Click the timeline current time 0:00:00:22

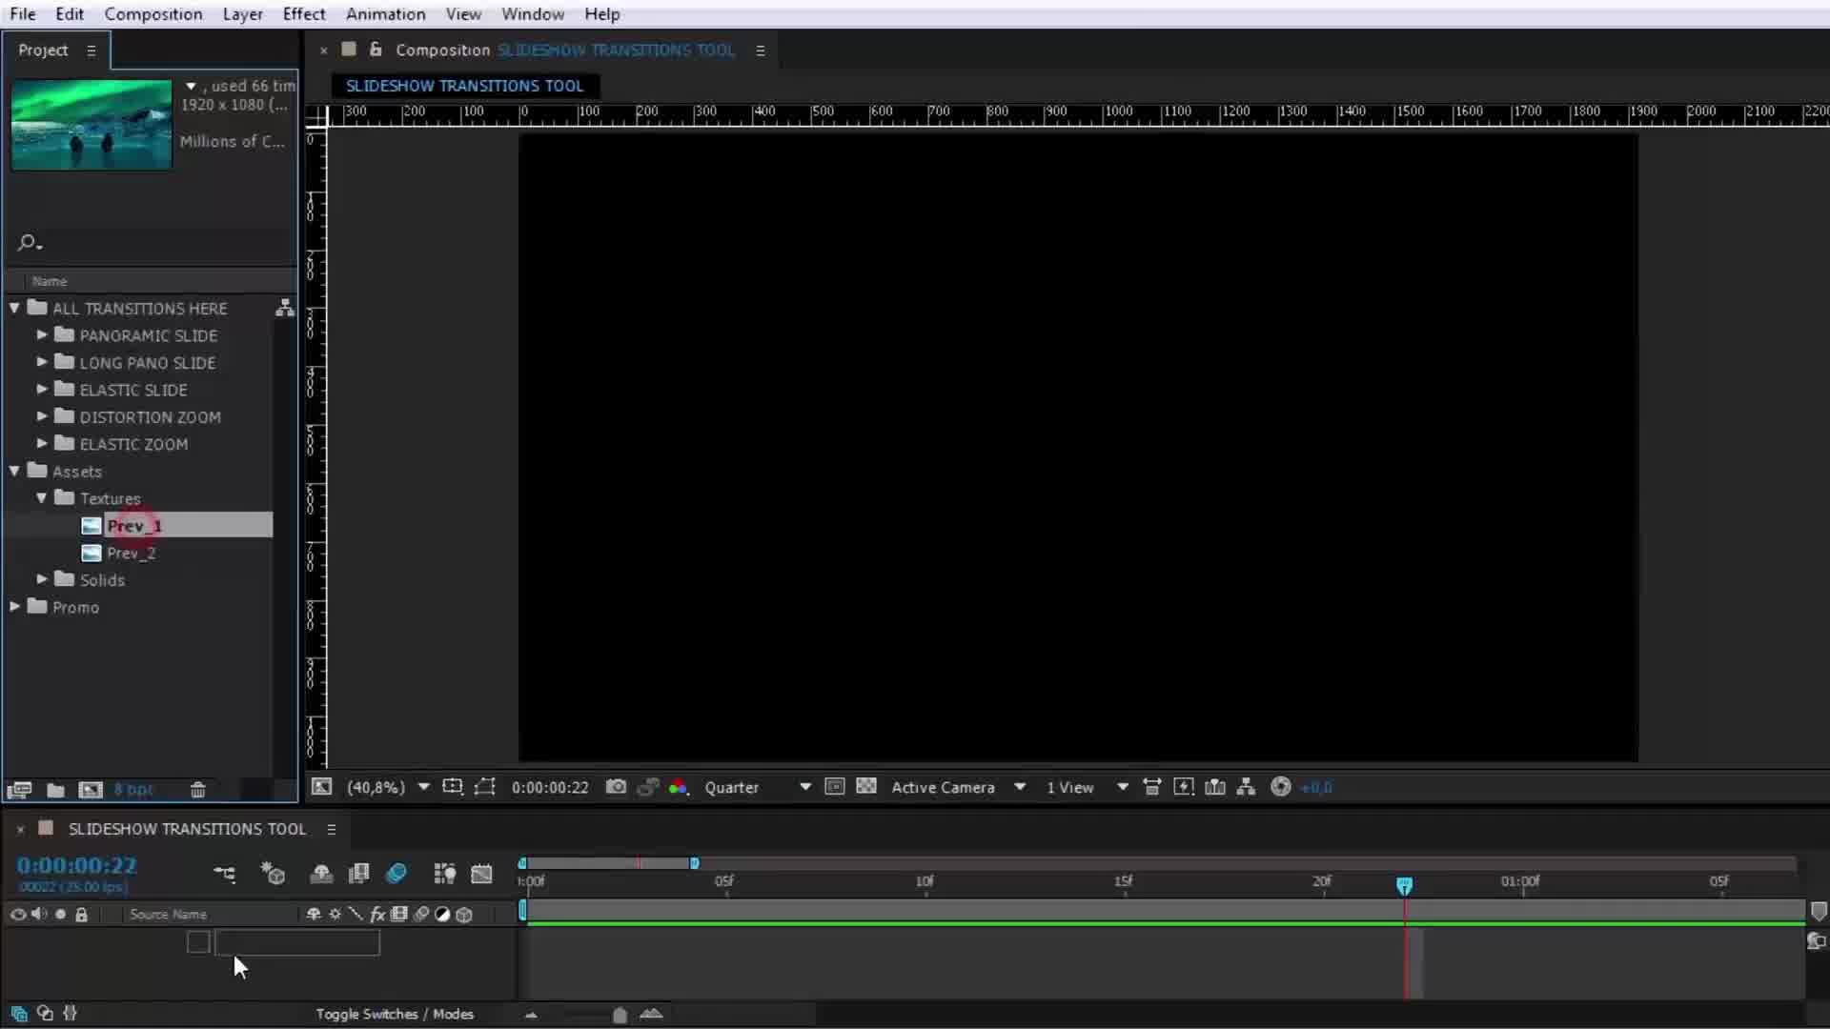click(77, 865)
